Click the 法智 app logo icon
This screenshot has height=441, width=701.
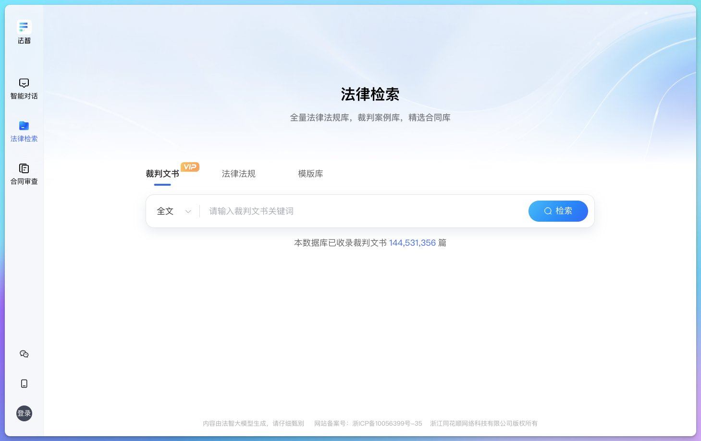click(x=24, y=27)
